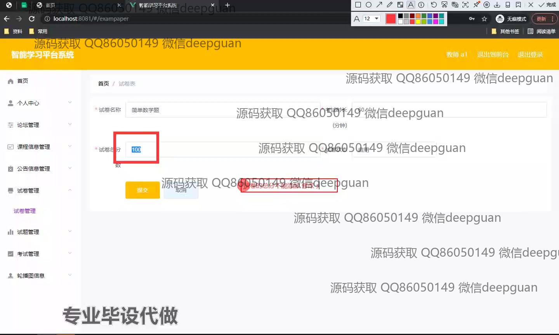This screenshot has width=559, height=335.
Task: Expand the 试题管理 chevron
Action: point(70,231)
